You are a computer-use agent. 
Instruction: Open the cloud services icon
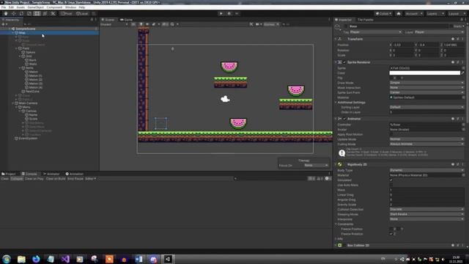click(399, 13)
